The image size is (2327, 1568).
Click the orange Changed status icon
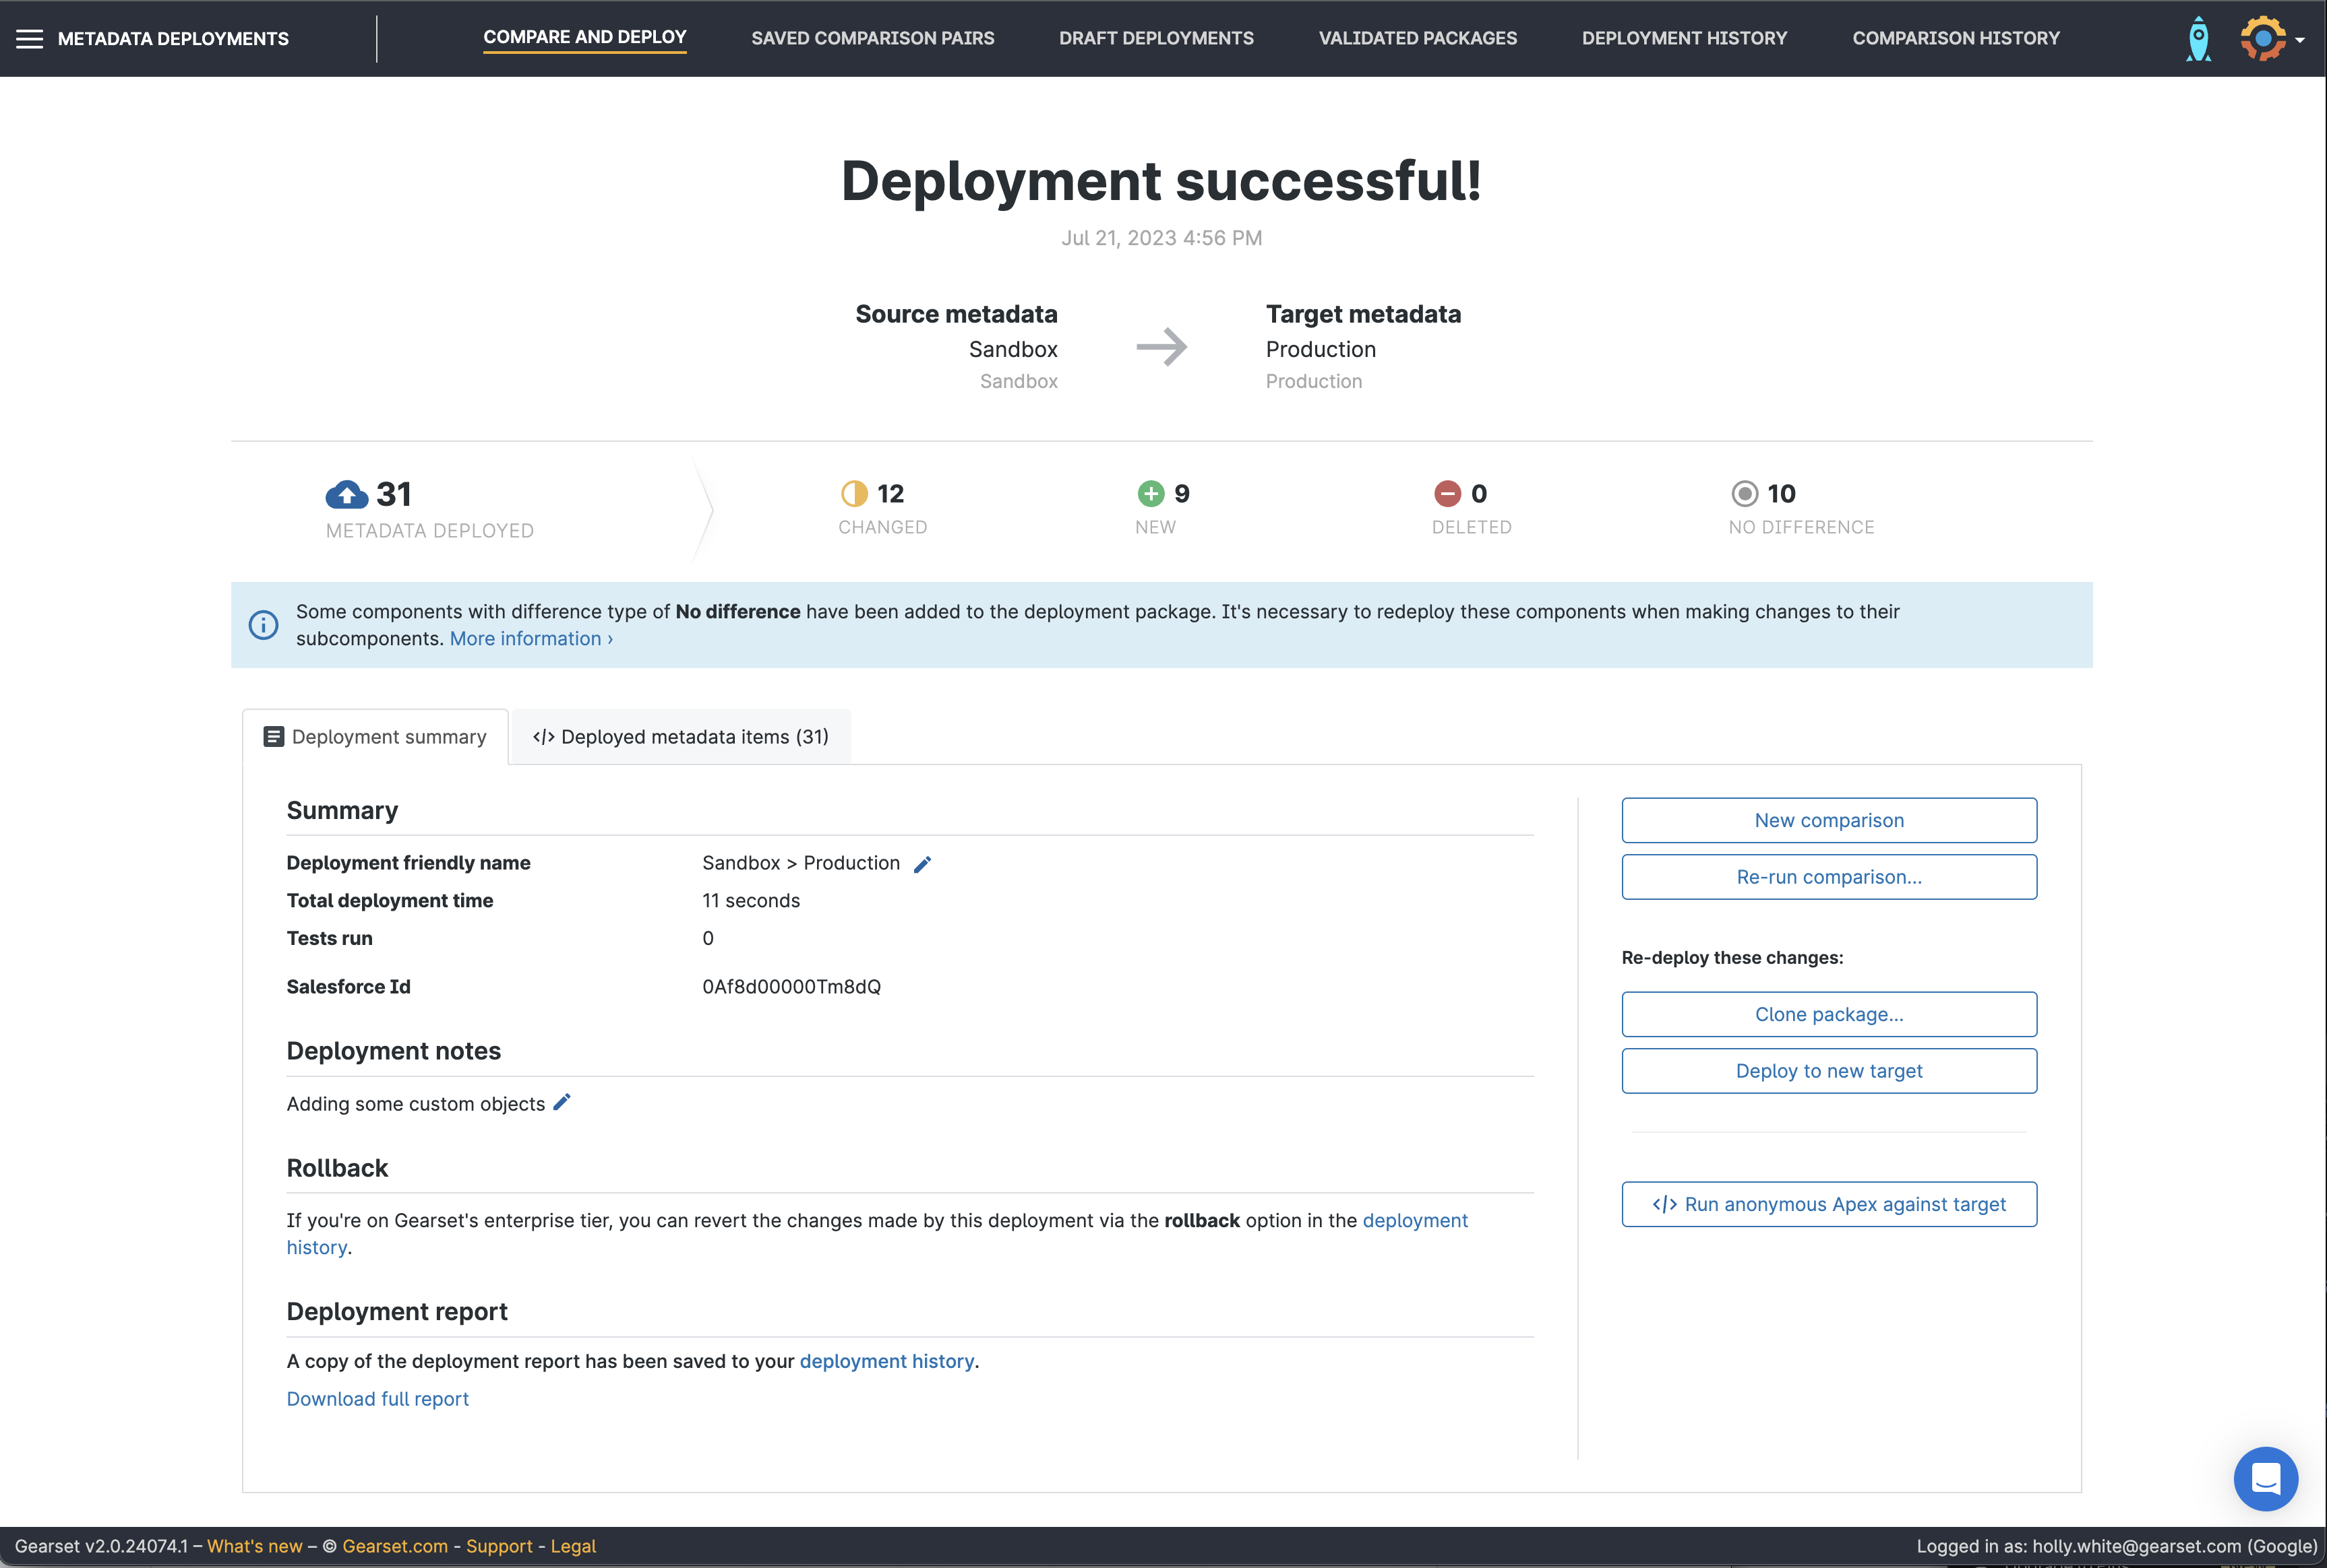pyautogui.click(x=853, y=493)
